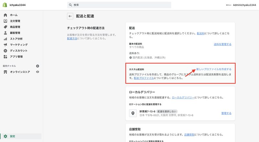Click 基本の配送料 label

[135, 44]
